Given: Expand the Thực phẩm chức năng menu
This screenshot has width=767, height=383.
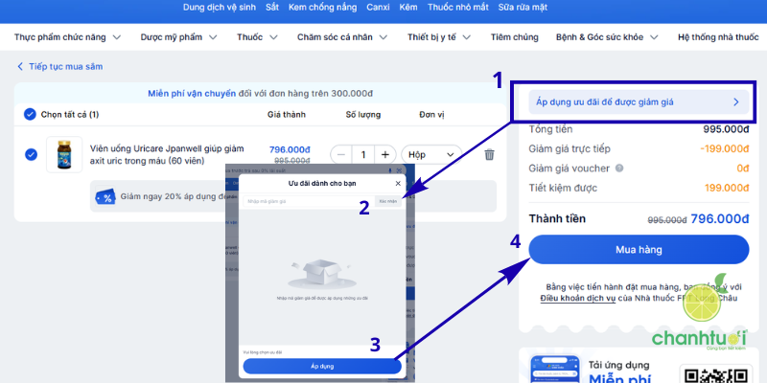Looking at the screenshot, I should pyautogui.click(x=67, y=38).
